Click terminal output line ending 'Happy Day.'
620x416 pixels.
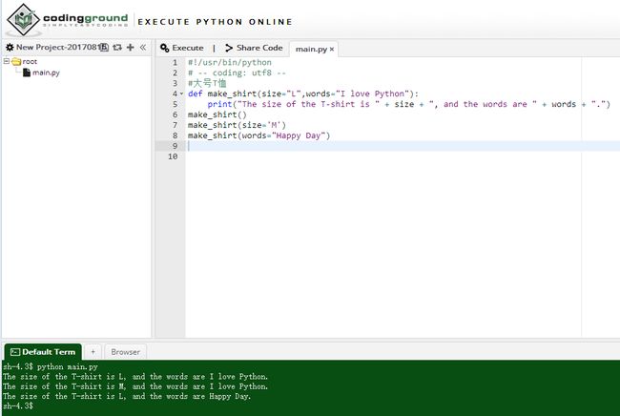coord(127,396)
